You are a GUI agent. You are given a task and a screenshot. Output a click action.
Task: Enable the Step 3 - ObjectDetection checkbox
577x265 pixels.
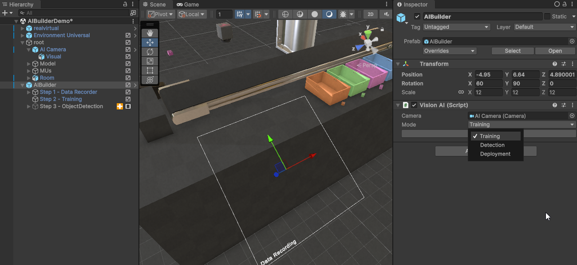click(128, 106)
